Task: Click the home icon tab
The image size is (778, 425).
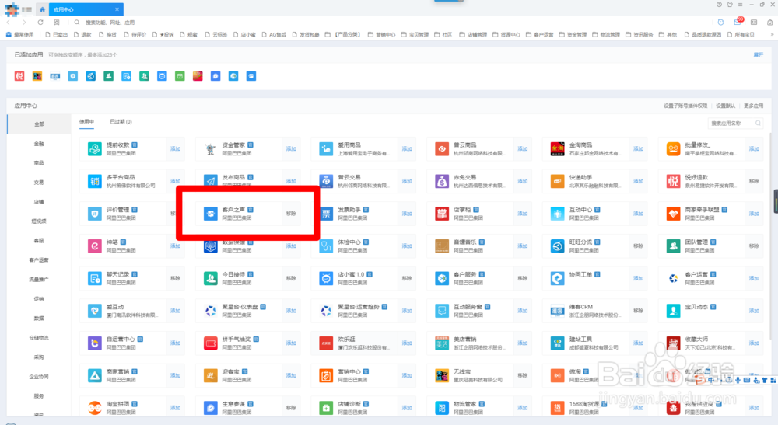Action: point(42,9)
